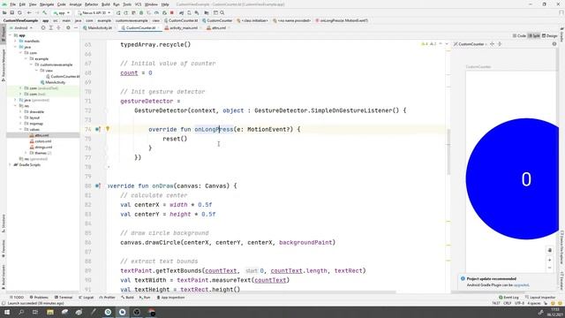565x318 pixels.
Task: Open the Logcat tool window
Action: 86,298
